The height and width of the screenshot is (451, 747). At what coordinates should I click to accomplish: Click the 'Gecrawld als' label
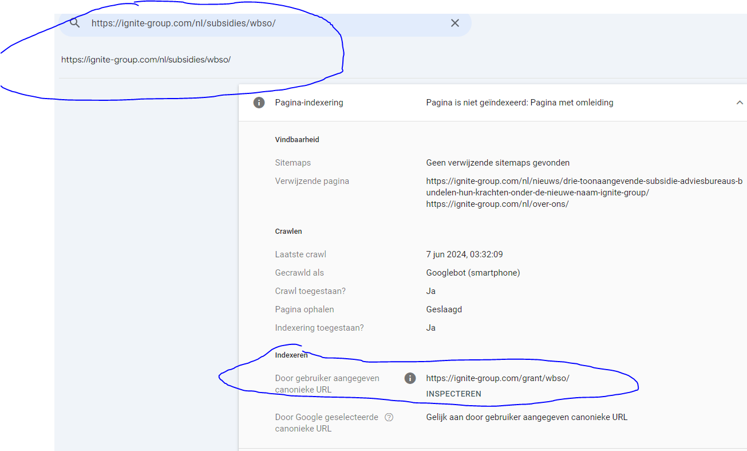(x=299, y=273)
